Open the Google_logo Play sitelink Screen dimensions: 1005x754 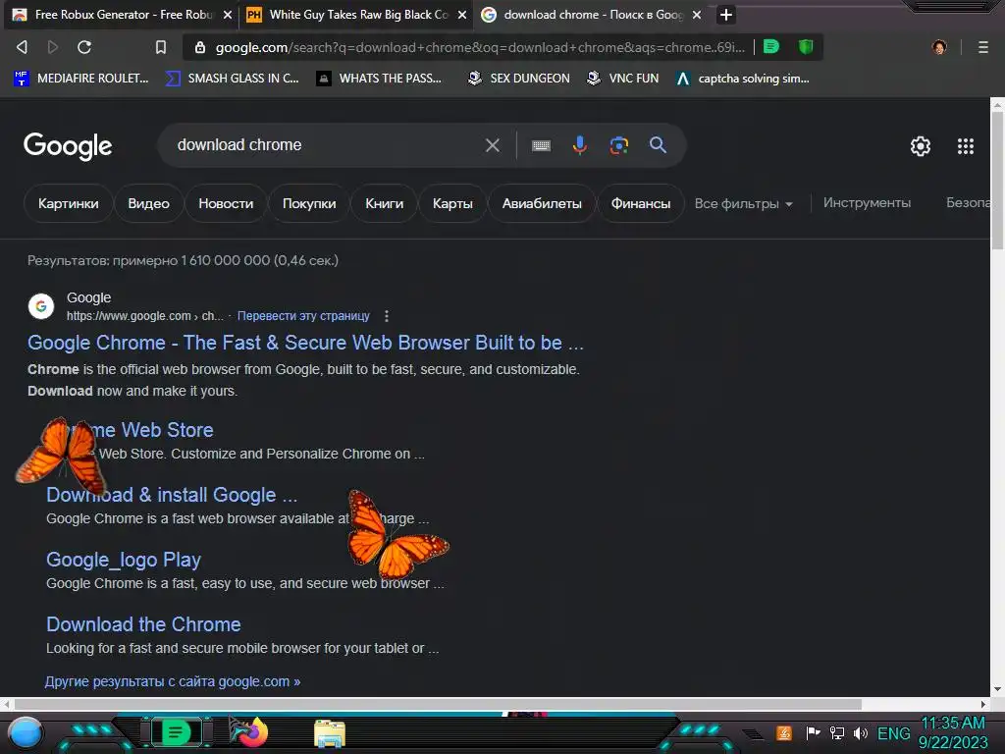click(124, 560)
